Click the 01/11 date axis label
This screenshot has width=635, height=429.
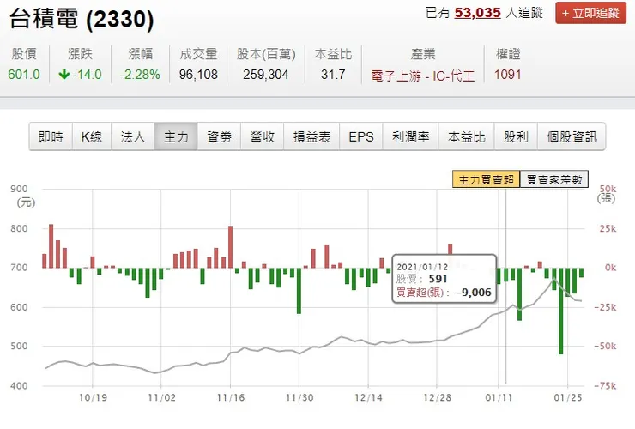(x=499, y=397)
